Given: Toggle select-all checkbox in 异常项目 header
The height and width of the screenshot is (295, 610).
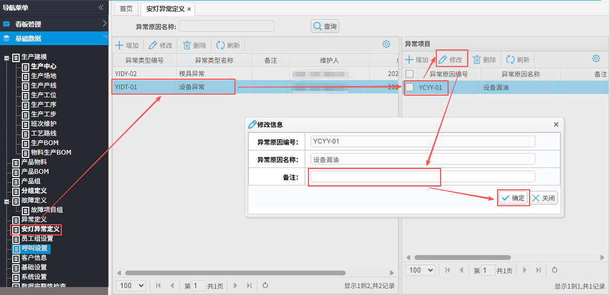Looking at the screenshot, I should (x=410, y=74).
